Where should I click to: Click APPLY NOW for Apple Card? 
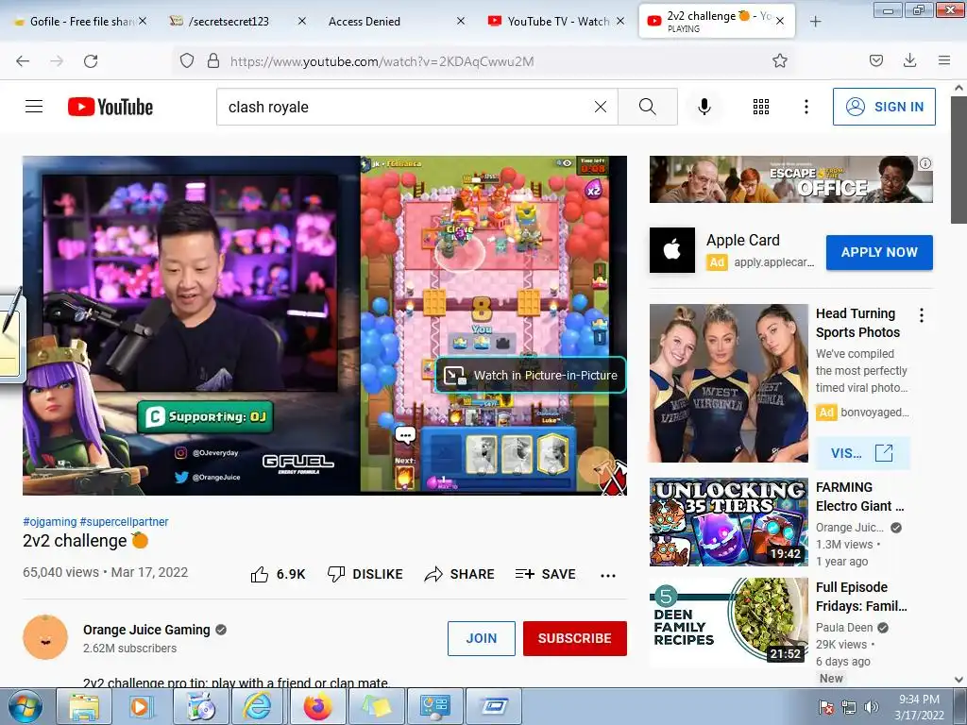tap(879, 252)
